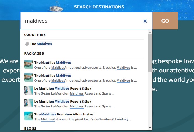The height and width of the screenshot is (132, 194).
Task: Click the scrollbar up arrow in suggestions list
Action: point(150,32)
